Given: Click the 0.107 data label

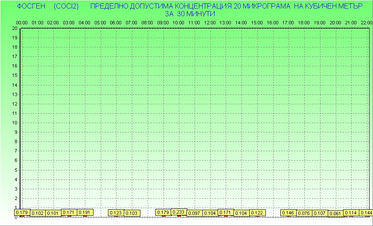Looking at the screenshot, I should point(320,213).
